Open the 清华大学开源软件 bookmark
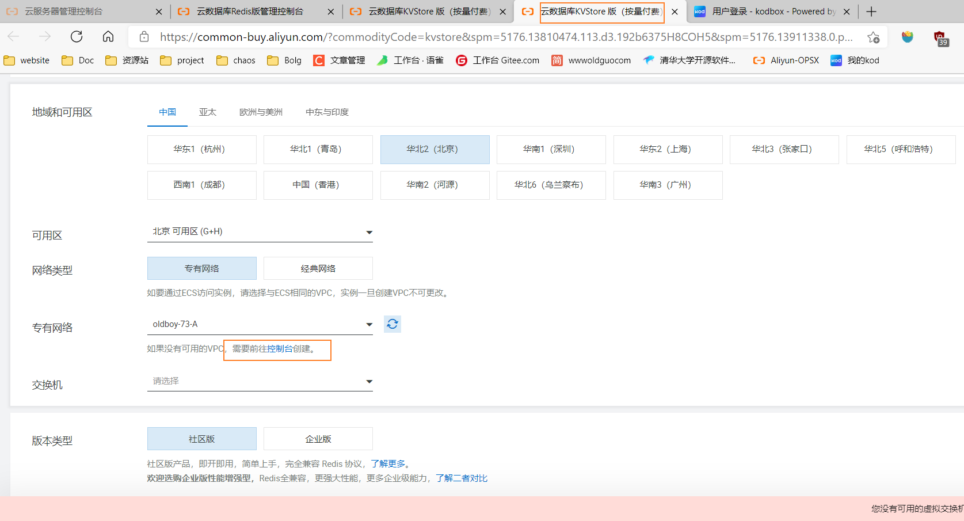Viewport: 964px width, 521px height. (689, 60)
